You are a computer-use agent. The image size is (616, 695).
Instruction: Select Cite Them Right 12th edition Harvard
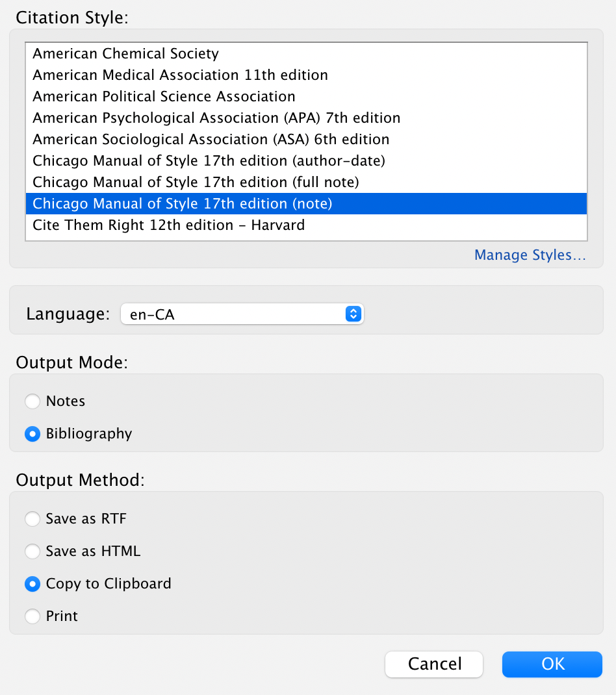pyautogui.click(x=307, y=225)
